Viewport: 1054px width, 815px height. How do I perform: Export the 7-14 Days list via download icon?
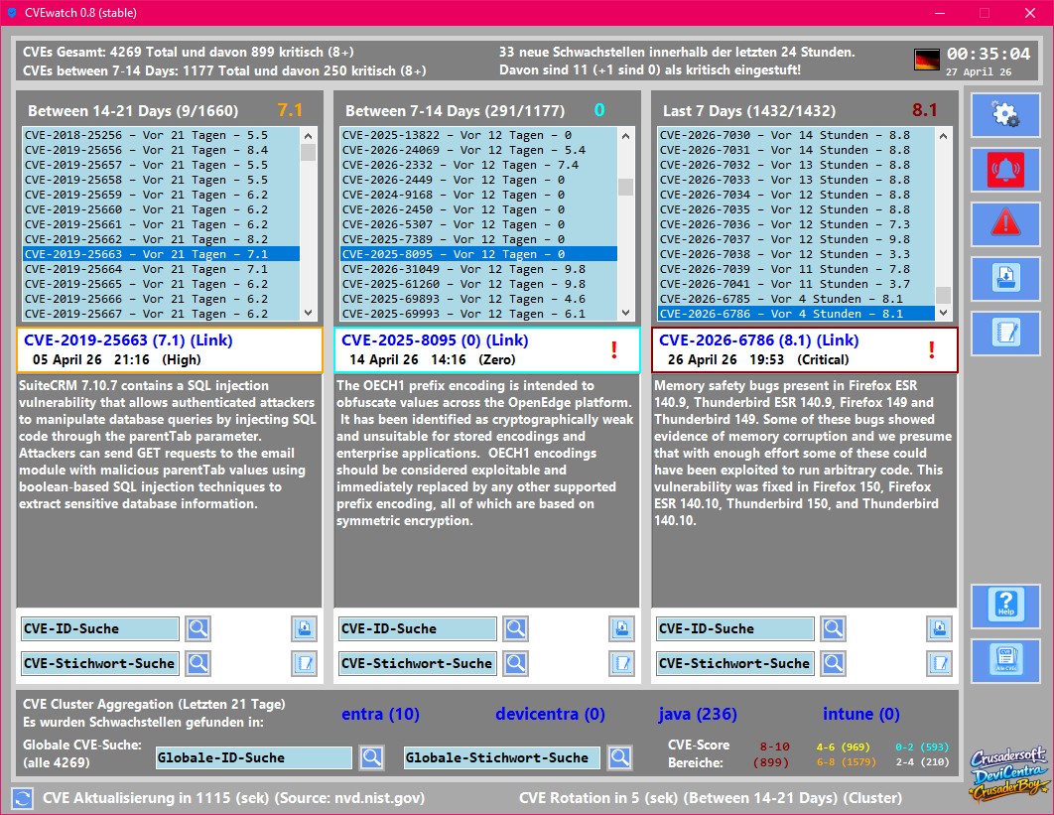click(621, 628)
